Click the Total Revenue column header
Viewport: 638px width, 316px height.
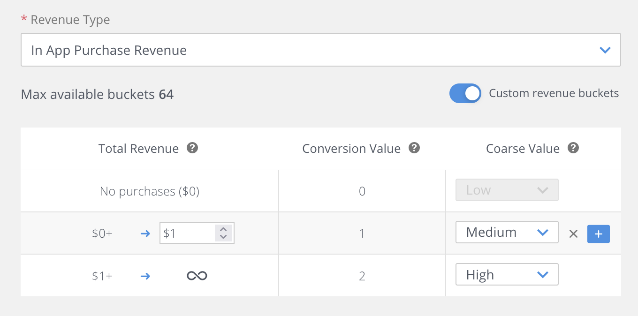coord(138,148)
